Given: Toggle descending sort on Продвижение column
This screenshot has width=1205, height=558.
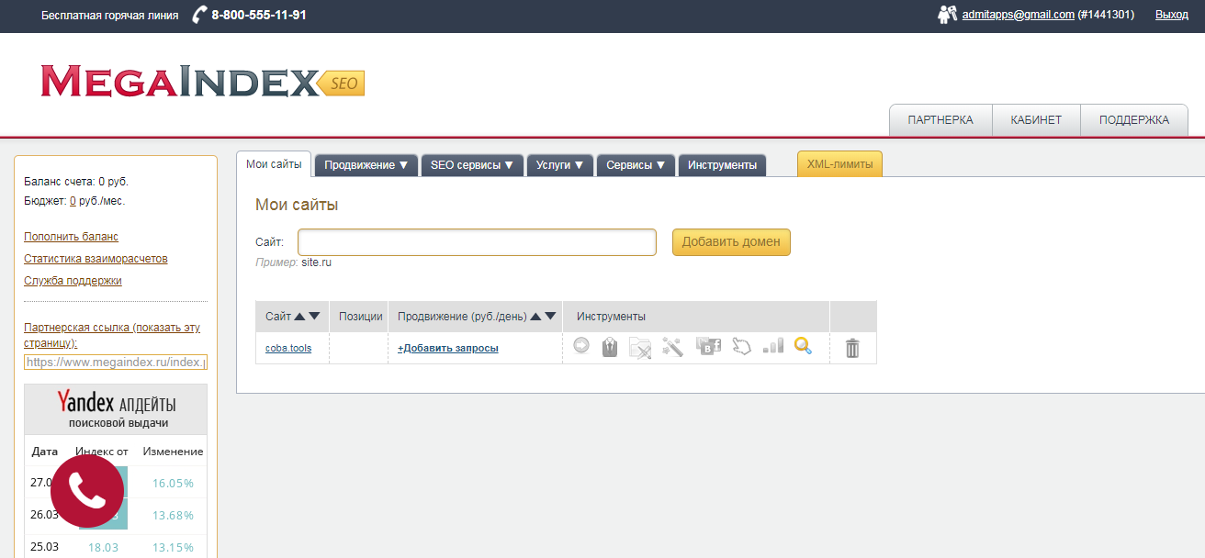Looking at the screenshot, I should click(x=550, y=315).
